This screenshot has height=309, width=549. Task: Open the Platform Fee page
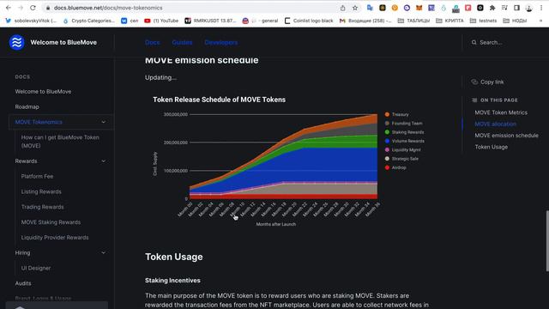click(37, 176)
